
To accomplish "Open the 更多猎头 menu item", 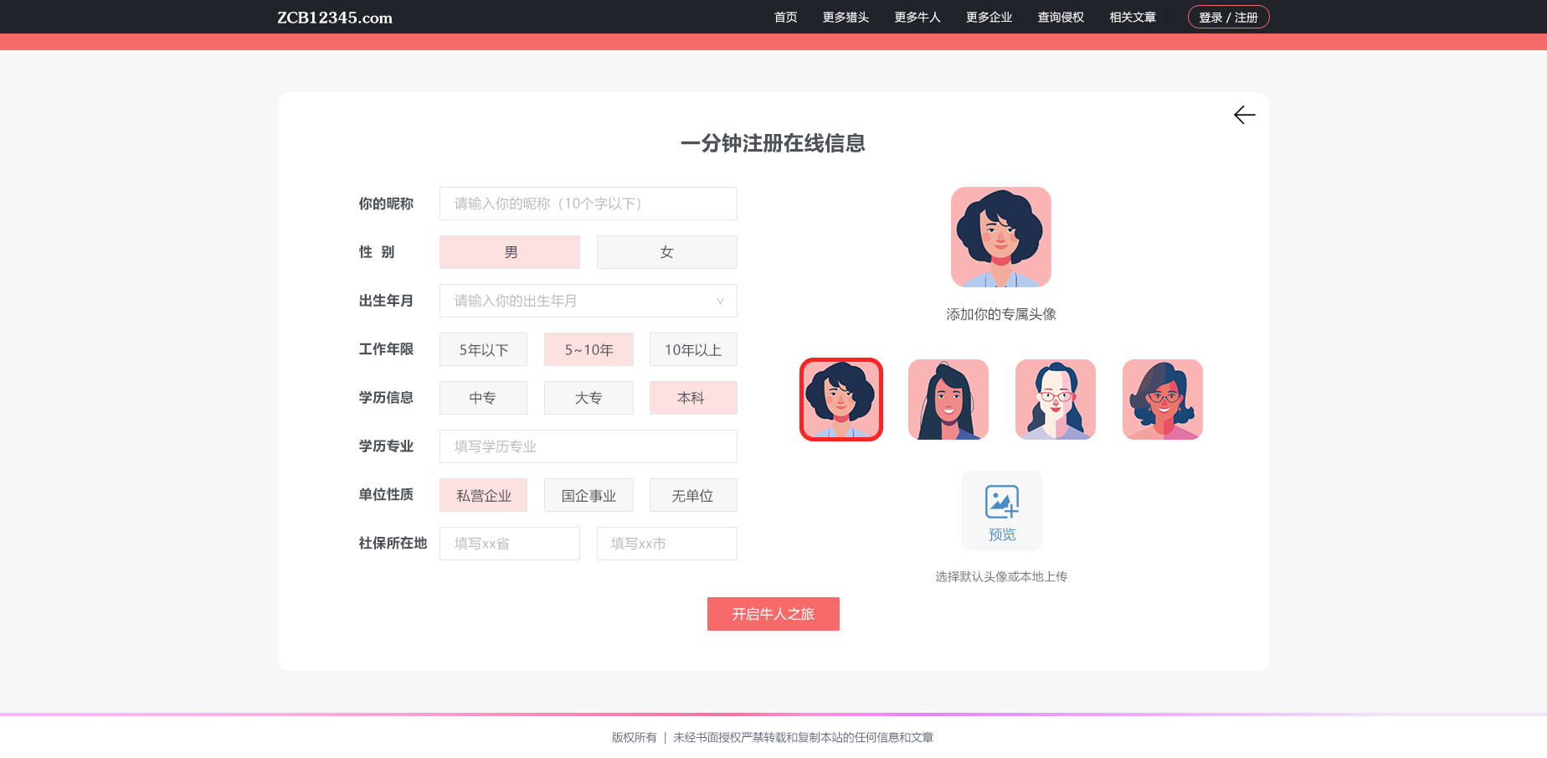I will pyautogui.click(x=845, y=18).
